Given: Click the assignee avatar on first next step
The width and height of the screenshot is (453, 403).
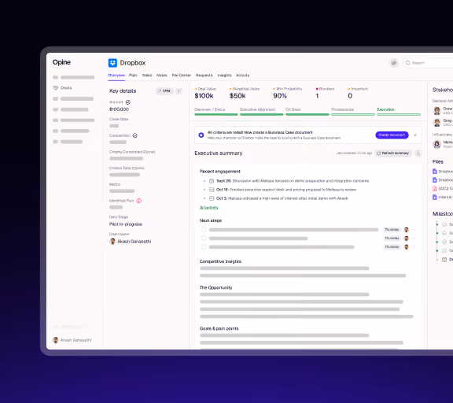Looking at the screenshot, I should [406, 230].
